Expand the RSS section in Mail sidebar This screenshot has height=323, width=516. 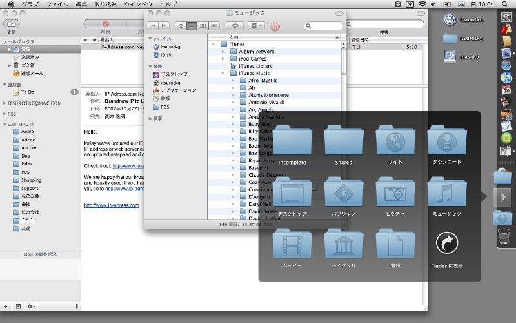pos(3,114)
